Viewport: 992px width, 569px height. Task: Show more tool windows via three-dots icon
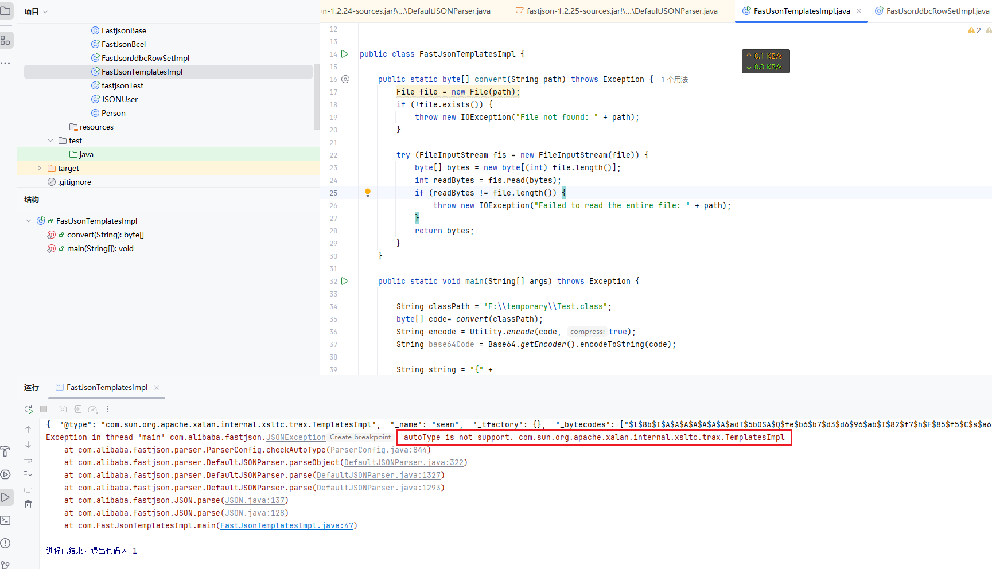[x=6, y=63]
